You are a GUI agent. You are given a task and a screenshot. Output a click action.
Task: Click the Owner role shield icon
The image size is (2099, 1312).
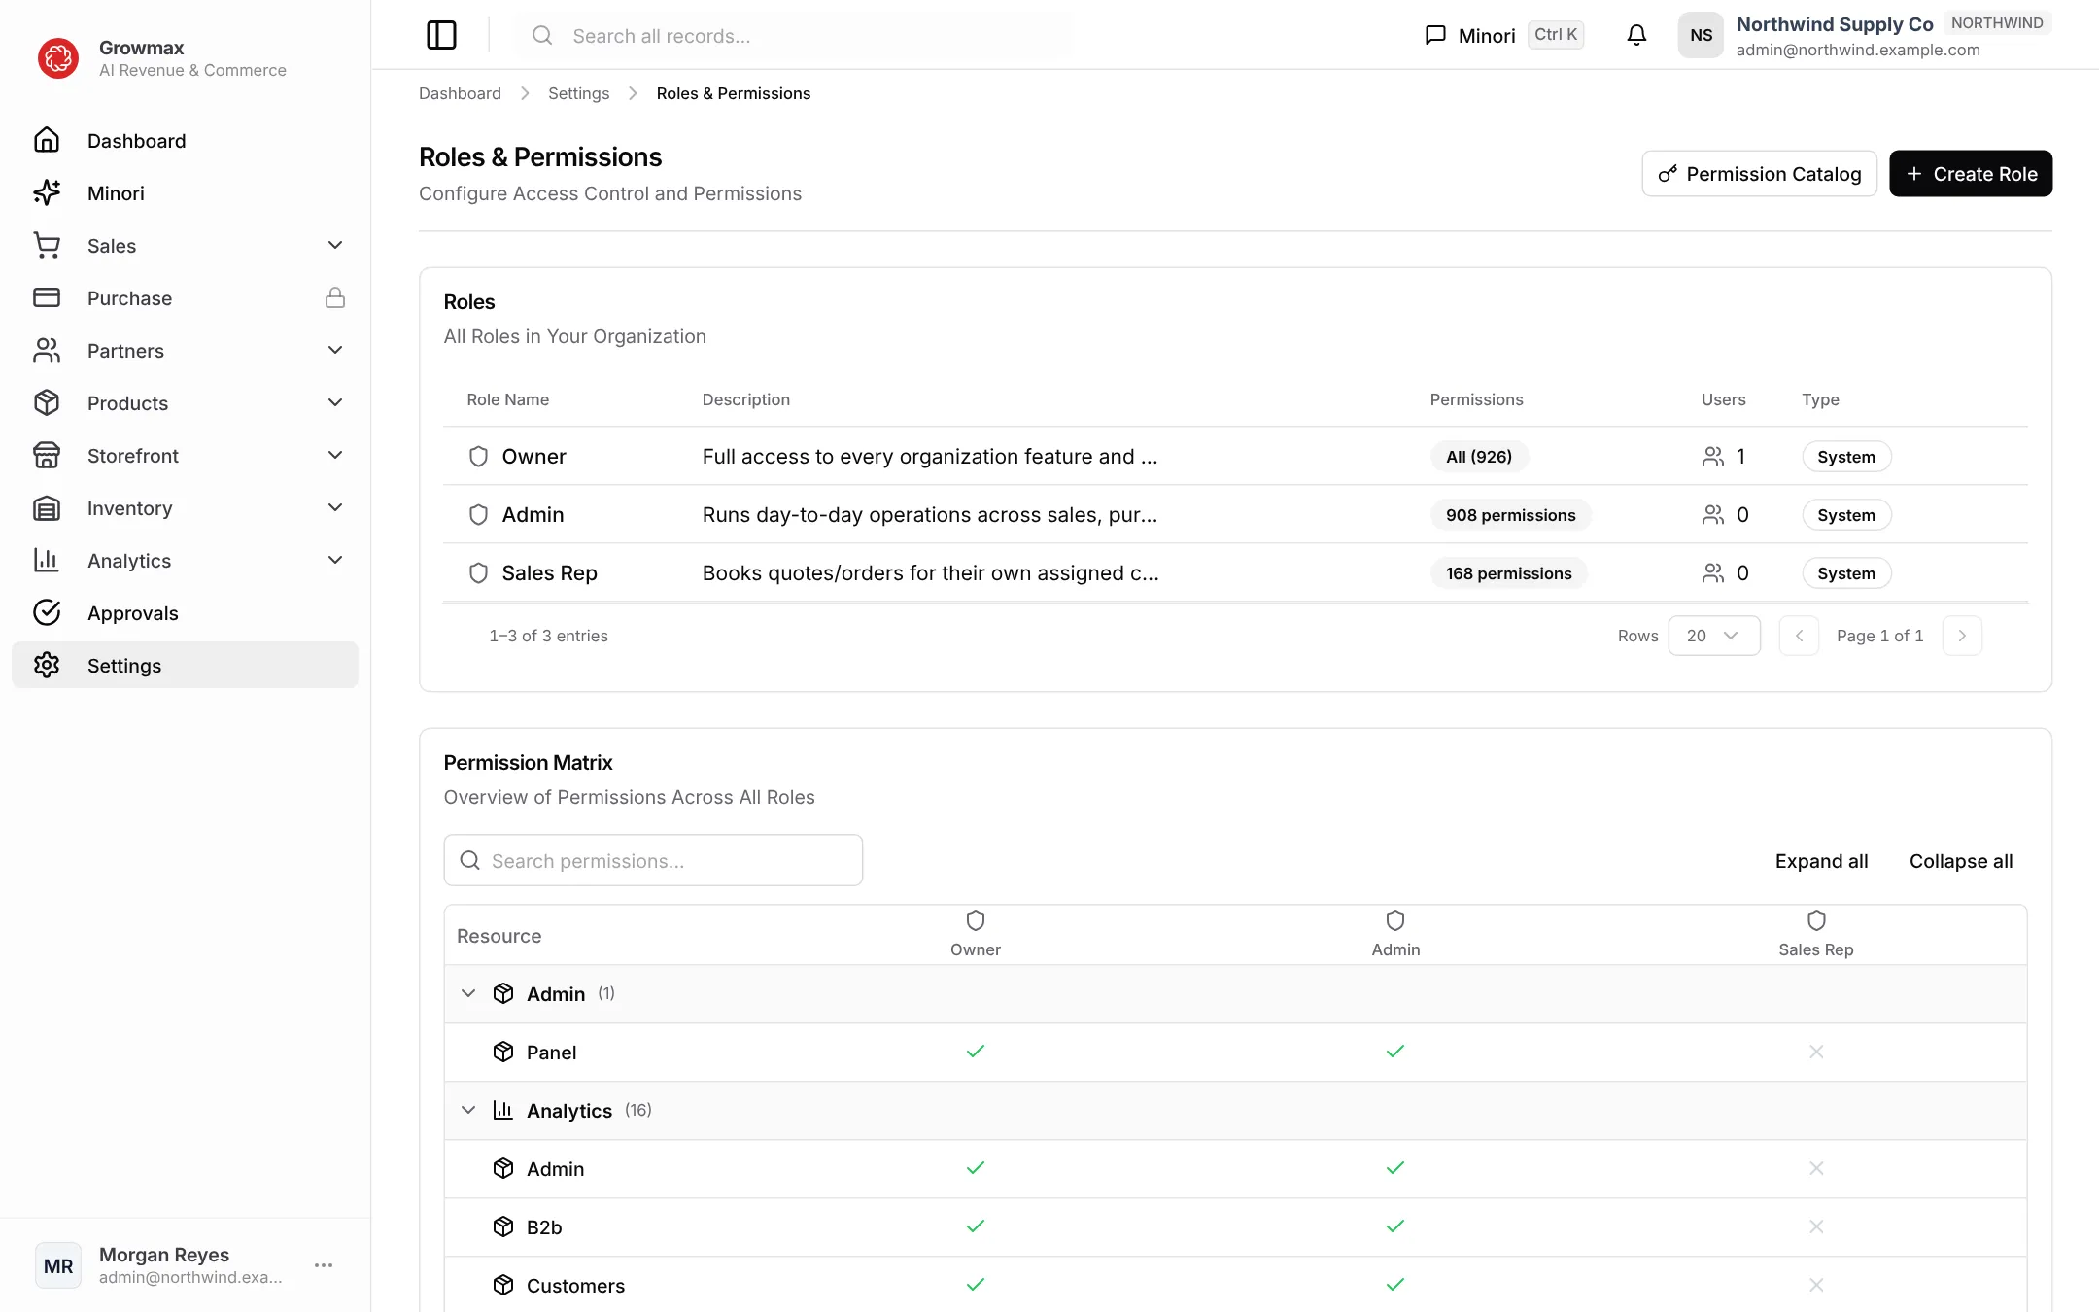click(478, 456)
